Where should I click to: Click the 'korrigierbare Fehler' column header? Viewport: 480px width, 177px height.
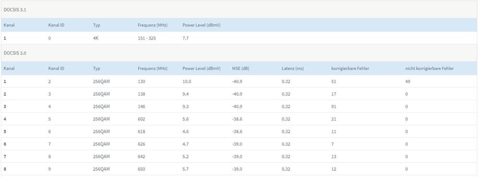coord(350,69)
